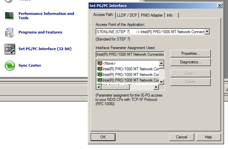Select the <None> interface icon
Screen dimensions: 228x149
(x=100, y=63)
